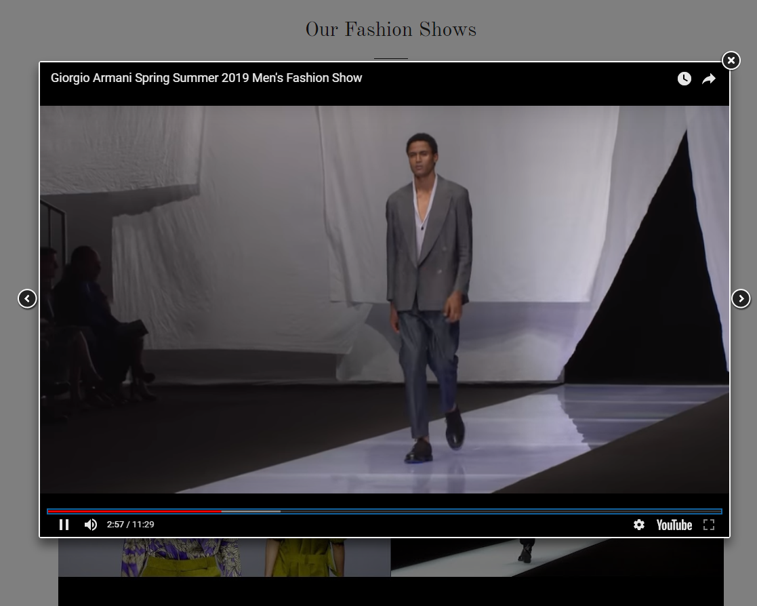
Task: Add video to Watch Later
Action: pos(684,79)
